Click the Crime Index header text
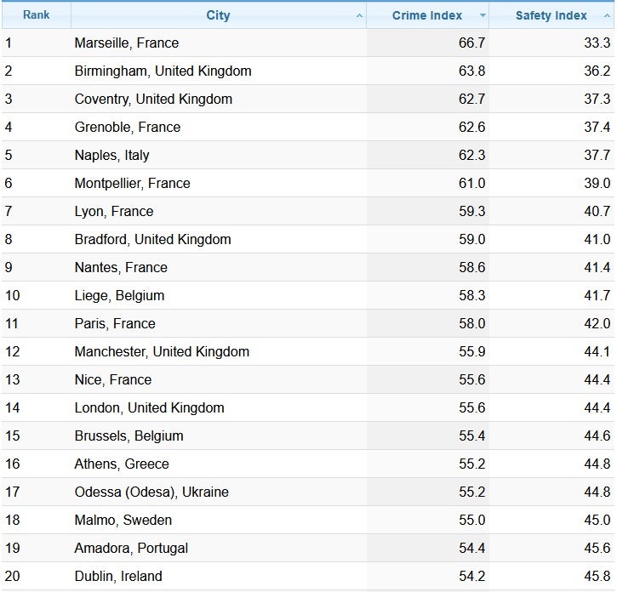Image resolution: width=617 pixels, height=592 pixels. (x=427, y=15)
